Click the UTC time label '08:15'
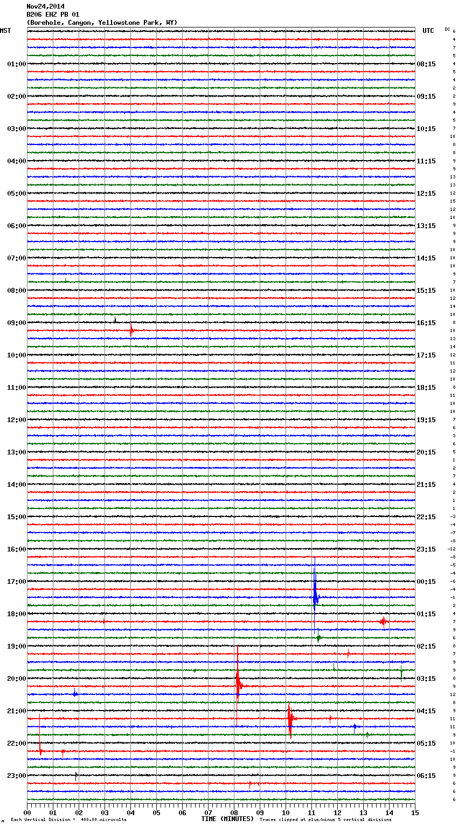 (426, 64)
